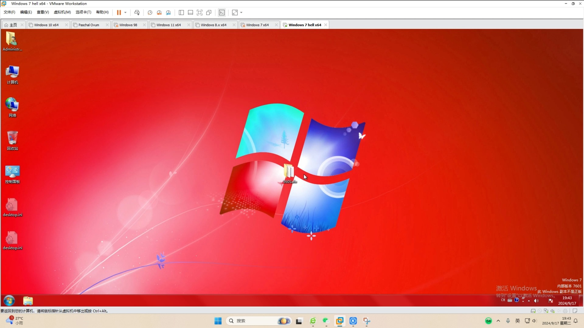Screen dimensions: 584x328
Task: Open the 文件(F) menu
Action: coord(9,12)
